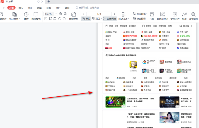
Task: Click 天涯明月刀 game entry
Action: [x=184, y=62]
